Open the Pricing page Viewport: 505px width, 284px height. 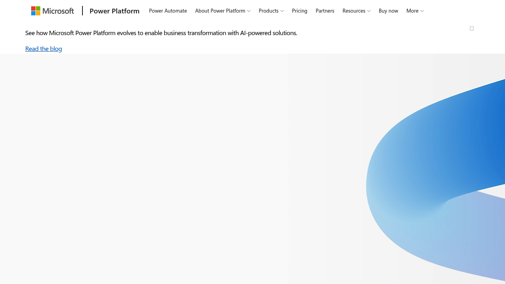(x=299, y=11)
